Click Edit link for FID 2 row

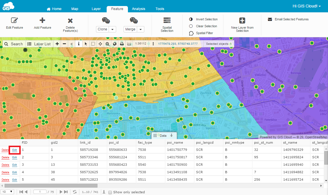(x=14, y=157)
